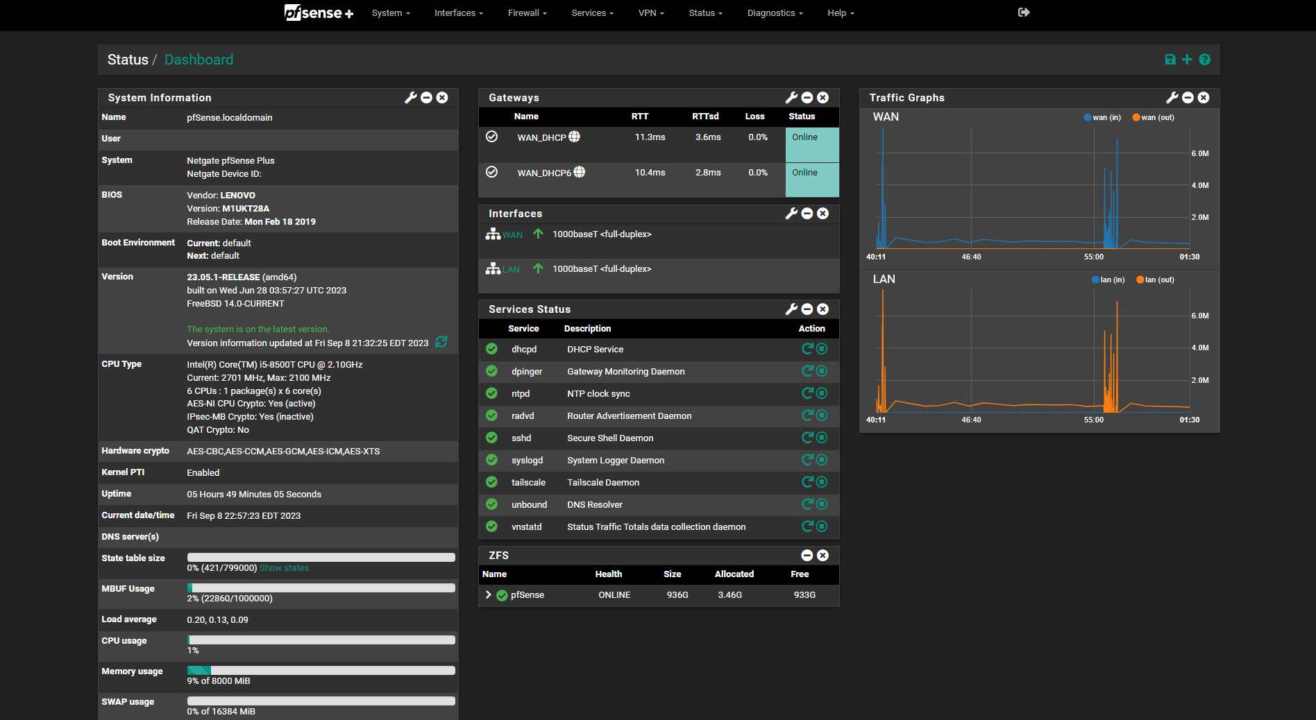1316x720 pixels.
Task: Stop the sshd service
Action: pos(822,438)
